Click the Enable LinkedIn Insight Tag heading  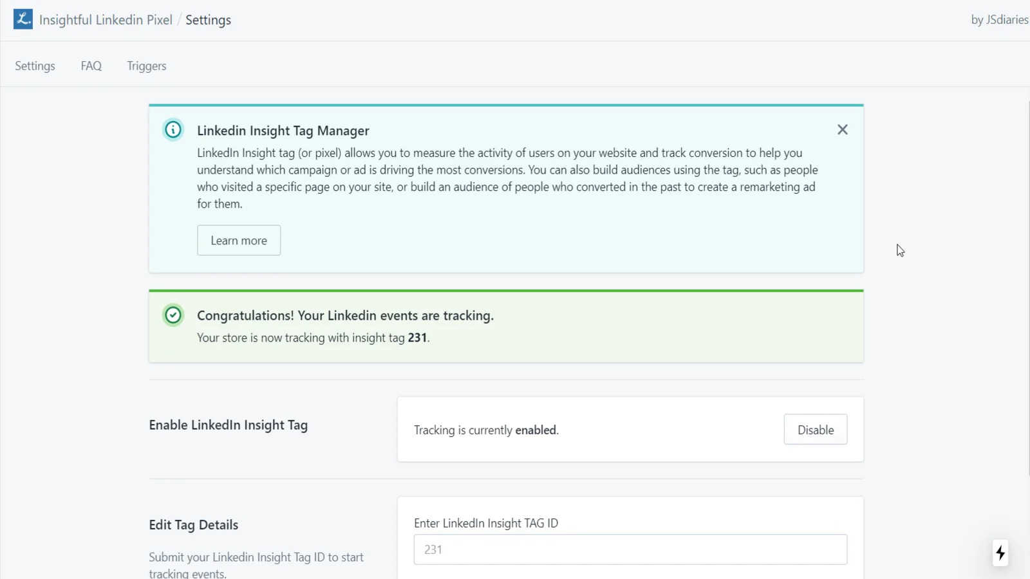[x=229, y=425]
